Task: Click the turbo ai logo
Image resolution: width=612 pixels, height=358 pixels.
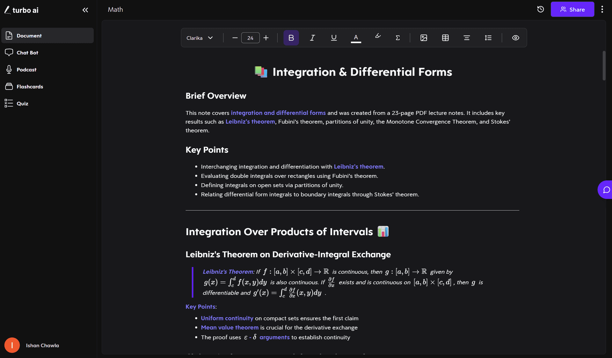Action: (x=21, y=10)
